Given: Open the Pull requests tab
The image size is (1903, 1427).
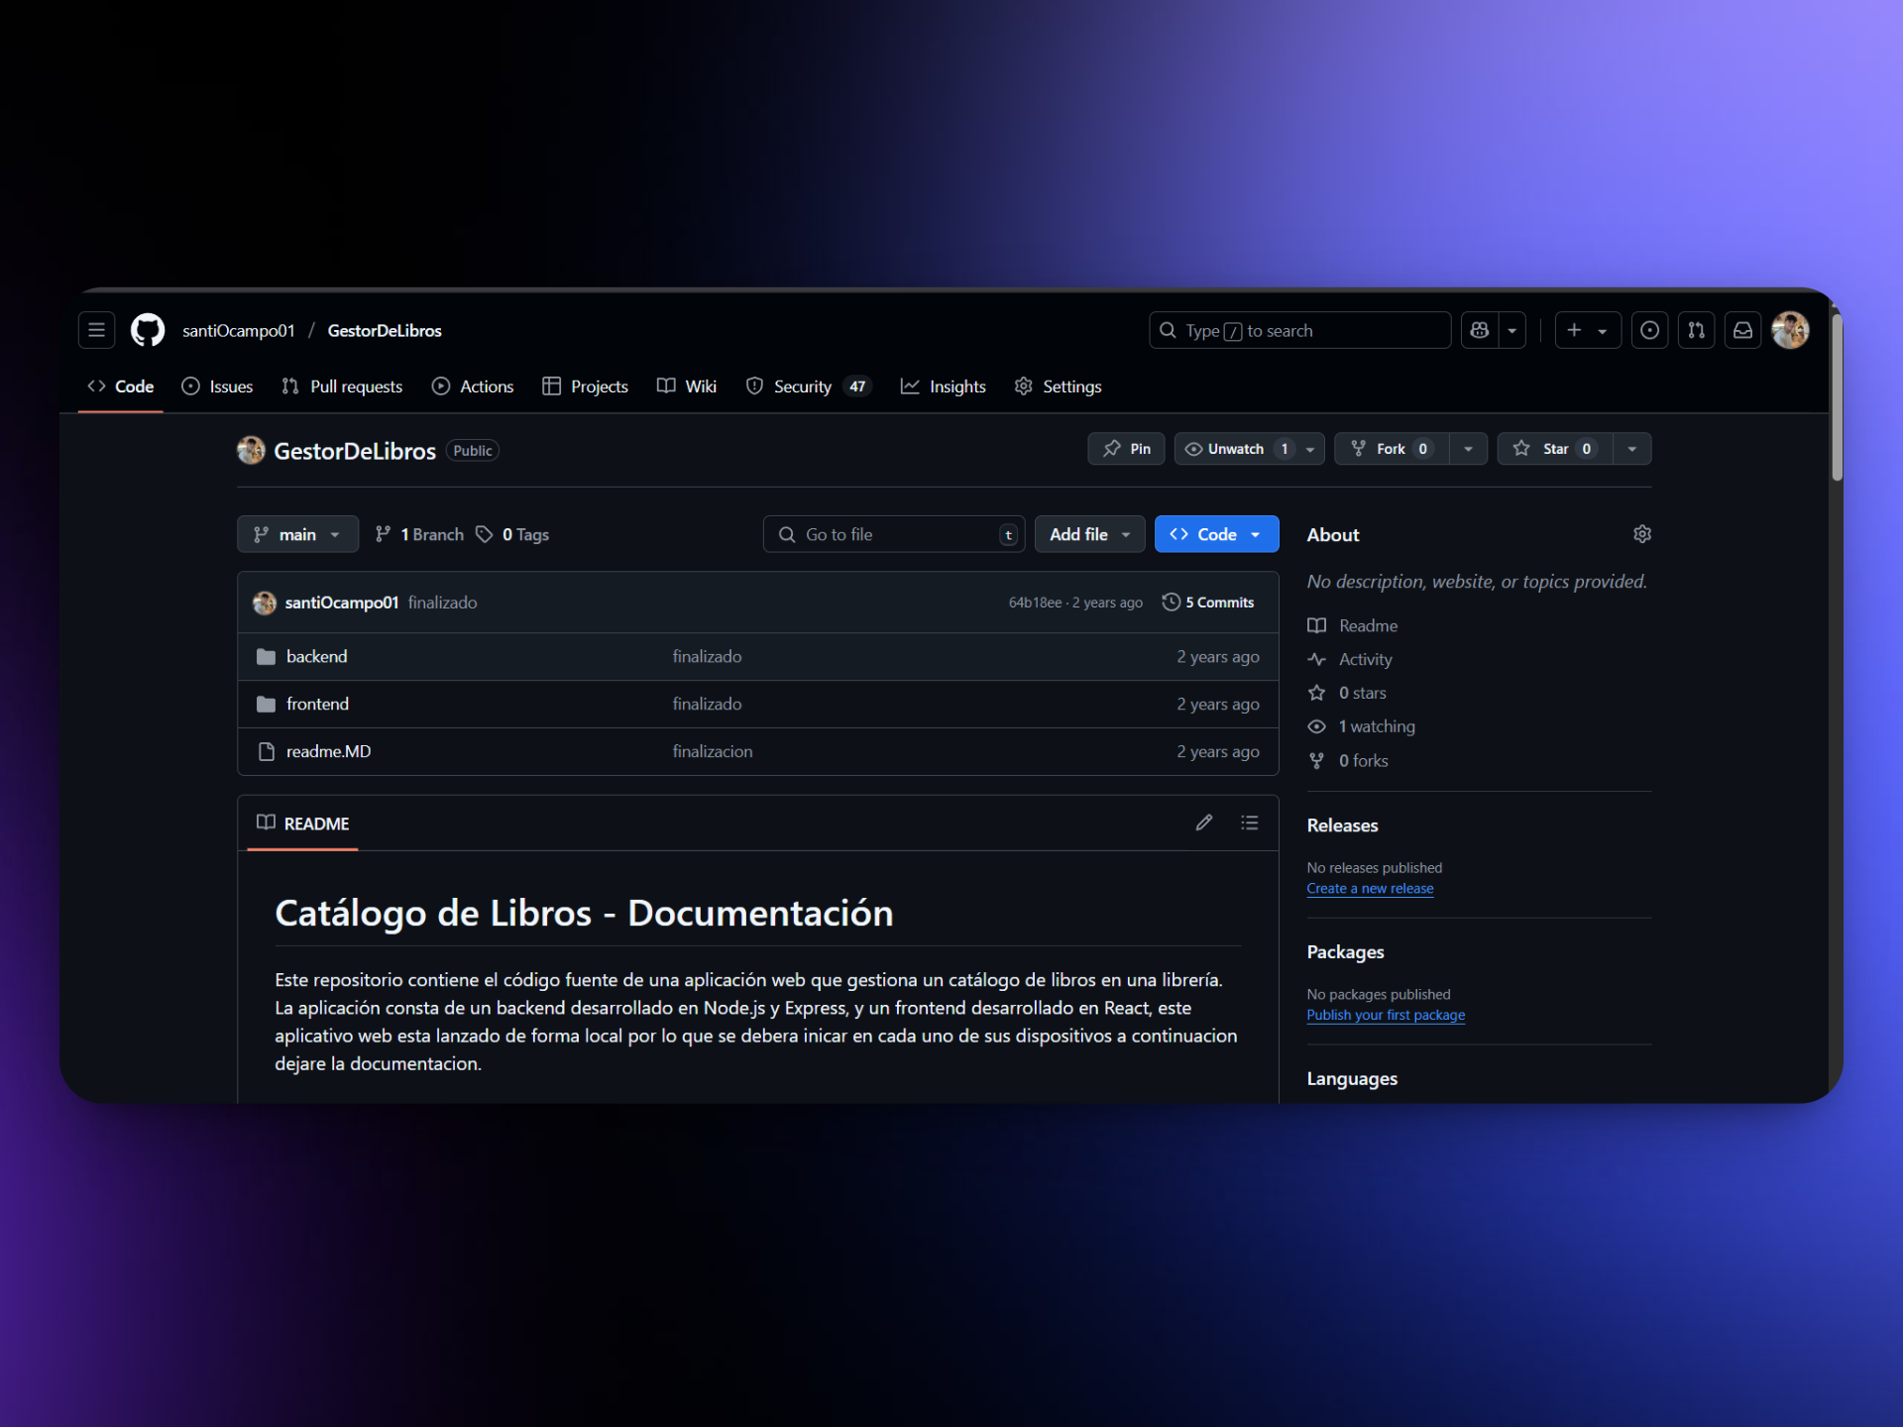Looking at the screenshot, I should click(342, 386).
